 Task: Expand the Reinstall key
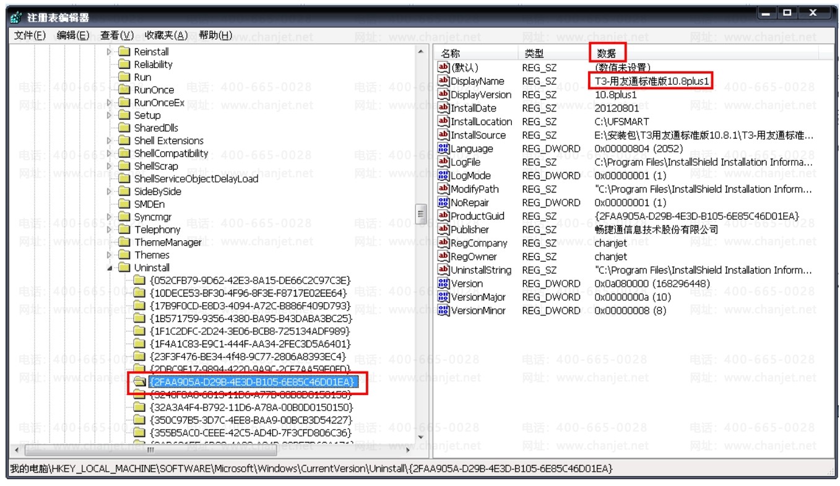tap(110, 52)
